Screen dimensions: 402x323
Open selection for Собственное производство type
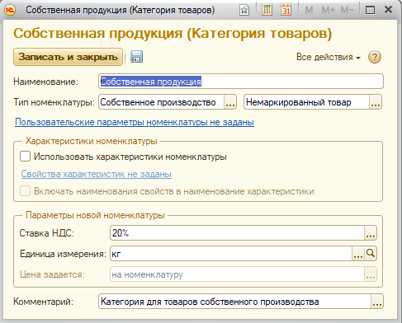pos(230,102)
